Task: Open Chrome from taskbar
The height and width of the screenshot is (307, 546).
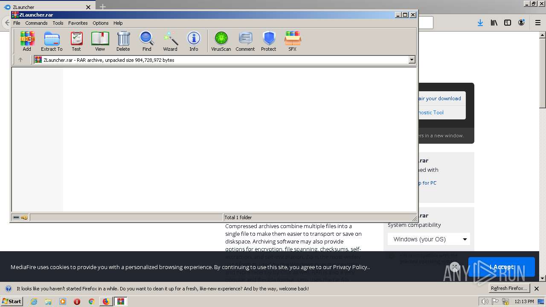Action: pyautogui.click(x=91, y=301)
